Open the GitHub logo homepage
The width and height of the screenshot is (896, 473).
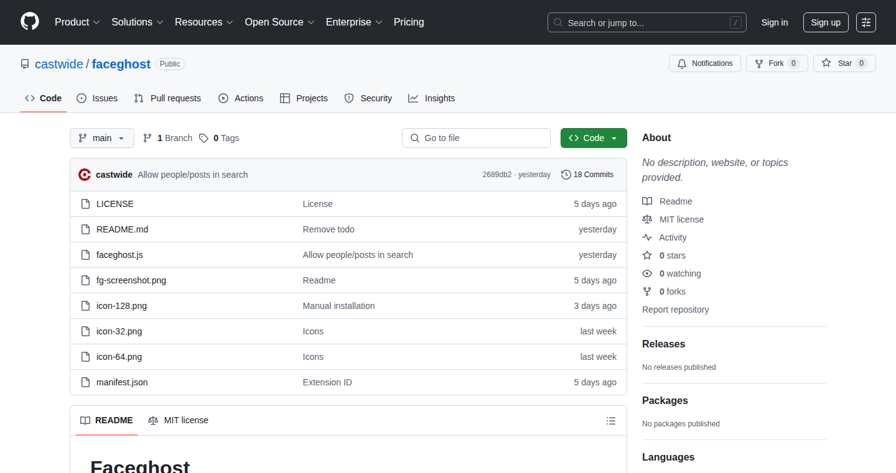click(x=30, y=22)
